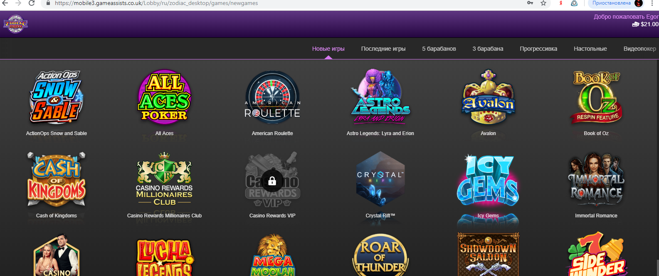The width and height of the screenshot is (659, 276).
Task: Click the 'Cash of Kingdoms' caption text
Action: [x=57, y=216]
